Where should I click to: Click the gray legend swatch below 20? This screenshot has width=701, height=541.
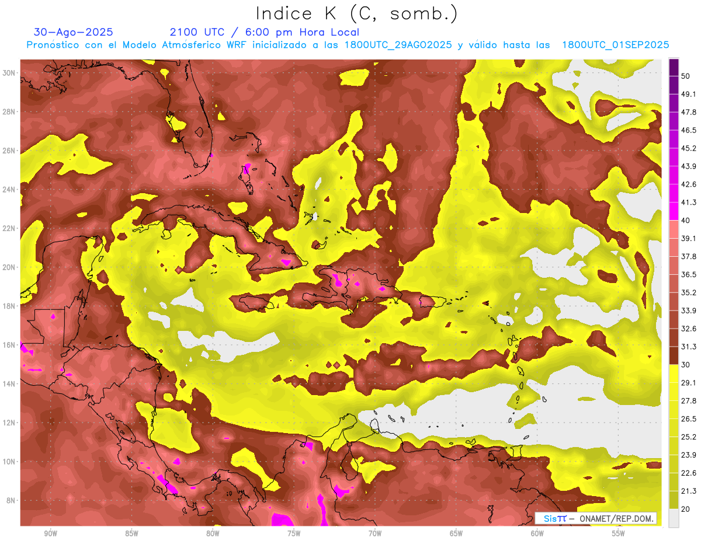674,518
